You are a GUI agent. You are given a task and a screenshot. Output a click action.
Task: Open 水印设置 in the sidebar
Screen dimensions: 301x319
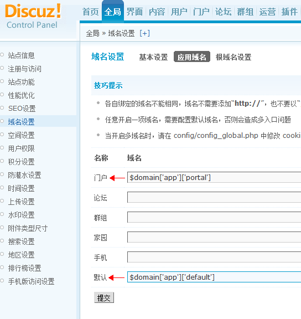coord(21,215)
